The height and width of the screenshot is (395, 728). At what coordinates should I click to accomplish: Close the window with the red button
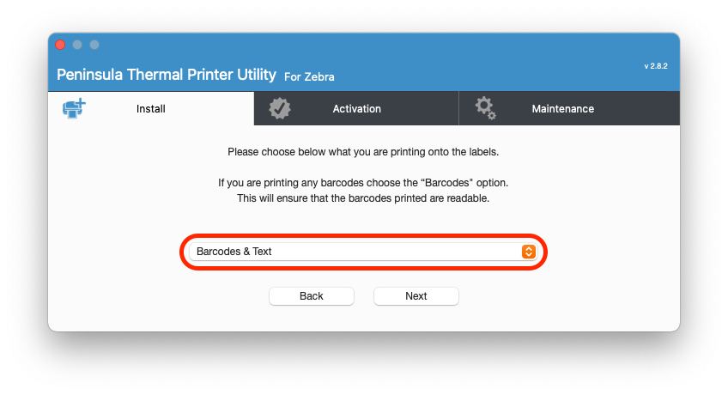click(60, 45)
